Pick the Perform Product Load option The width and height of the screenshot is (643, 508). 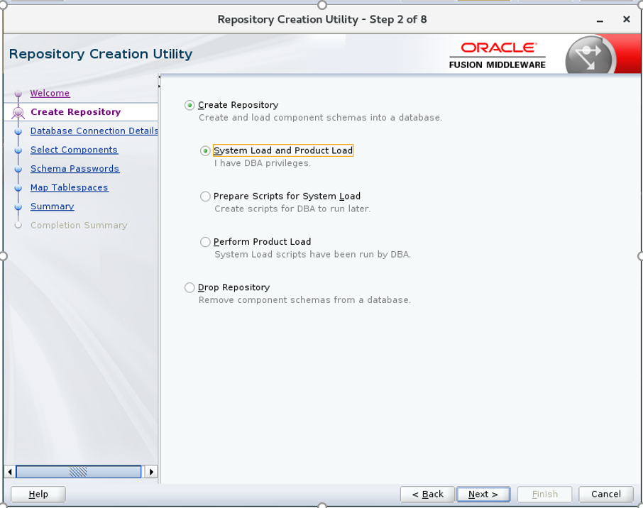pyautogui.click(x=205, y=242)
